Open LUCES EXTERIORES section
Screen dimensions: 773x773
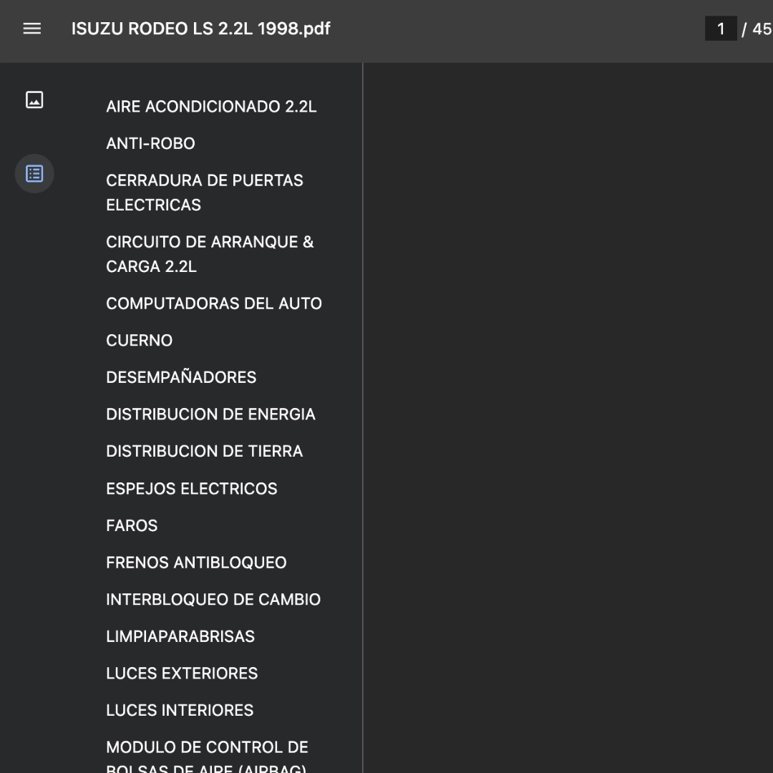point(181,674)
